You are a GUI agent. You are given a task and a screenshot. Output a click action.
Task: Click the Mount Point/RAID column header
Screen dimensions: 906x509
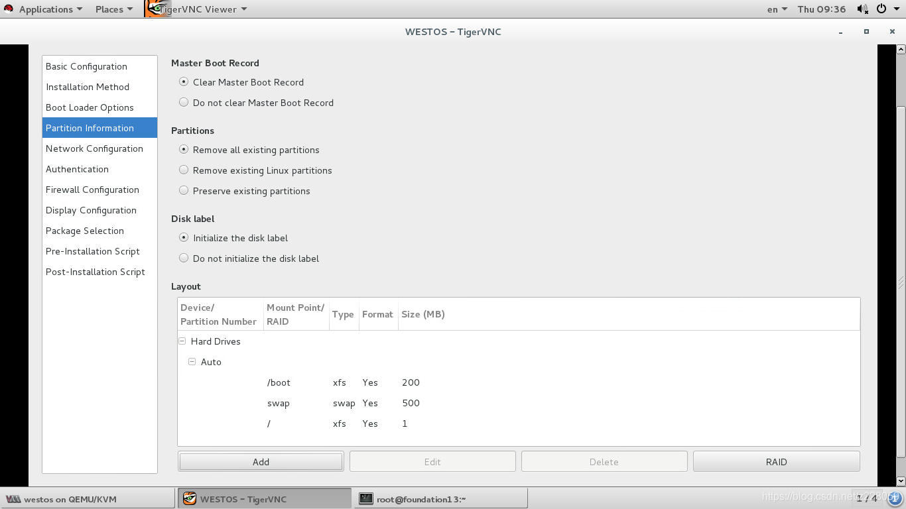click(x=296, y=314)
